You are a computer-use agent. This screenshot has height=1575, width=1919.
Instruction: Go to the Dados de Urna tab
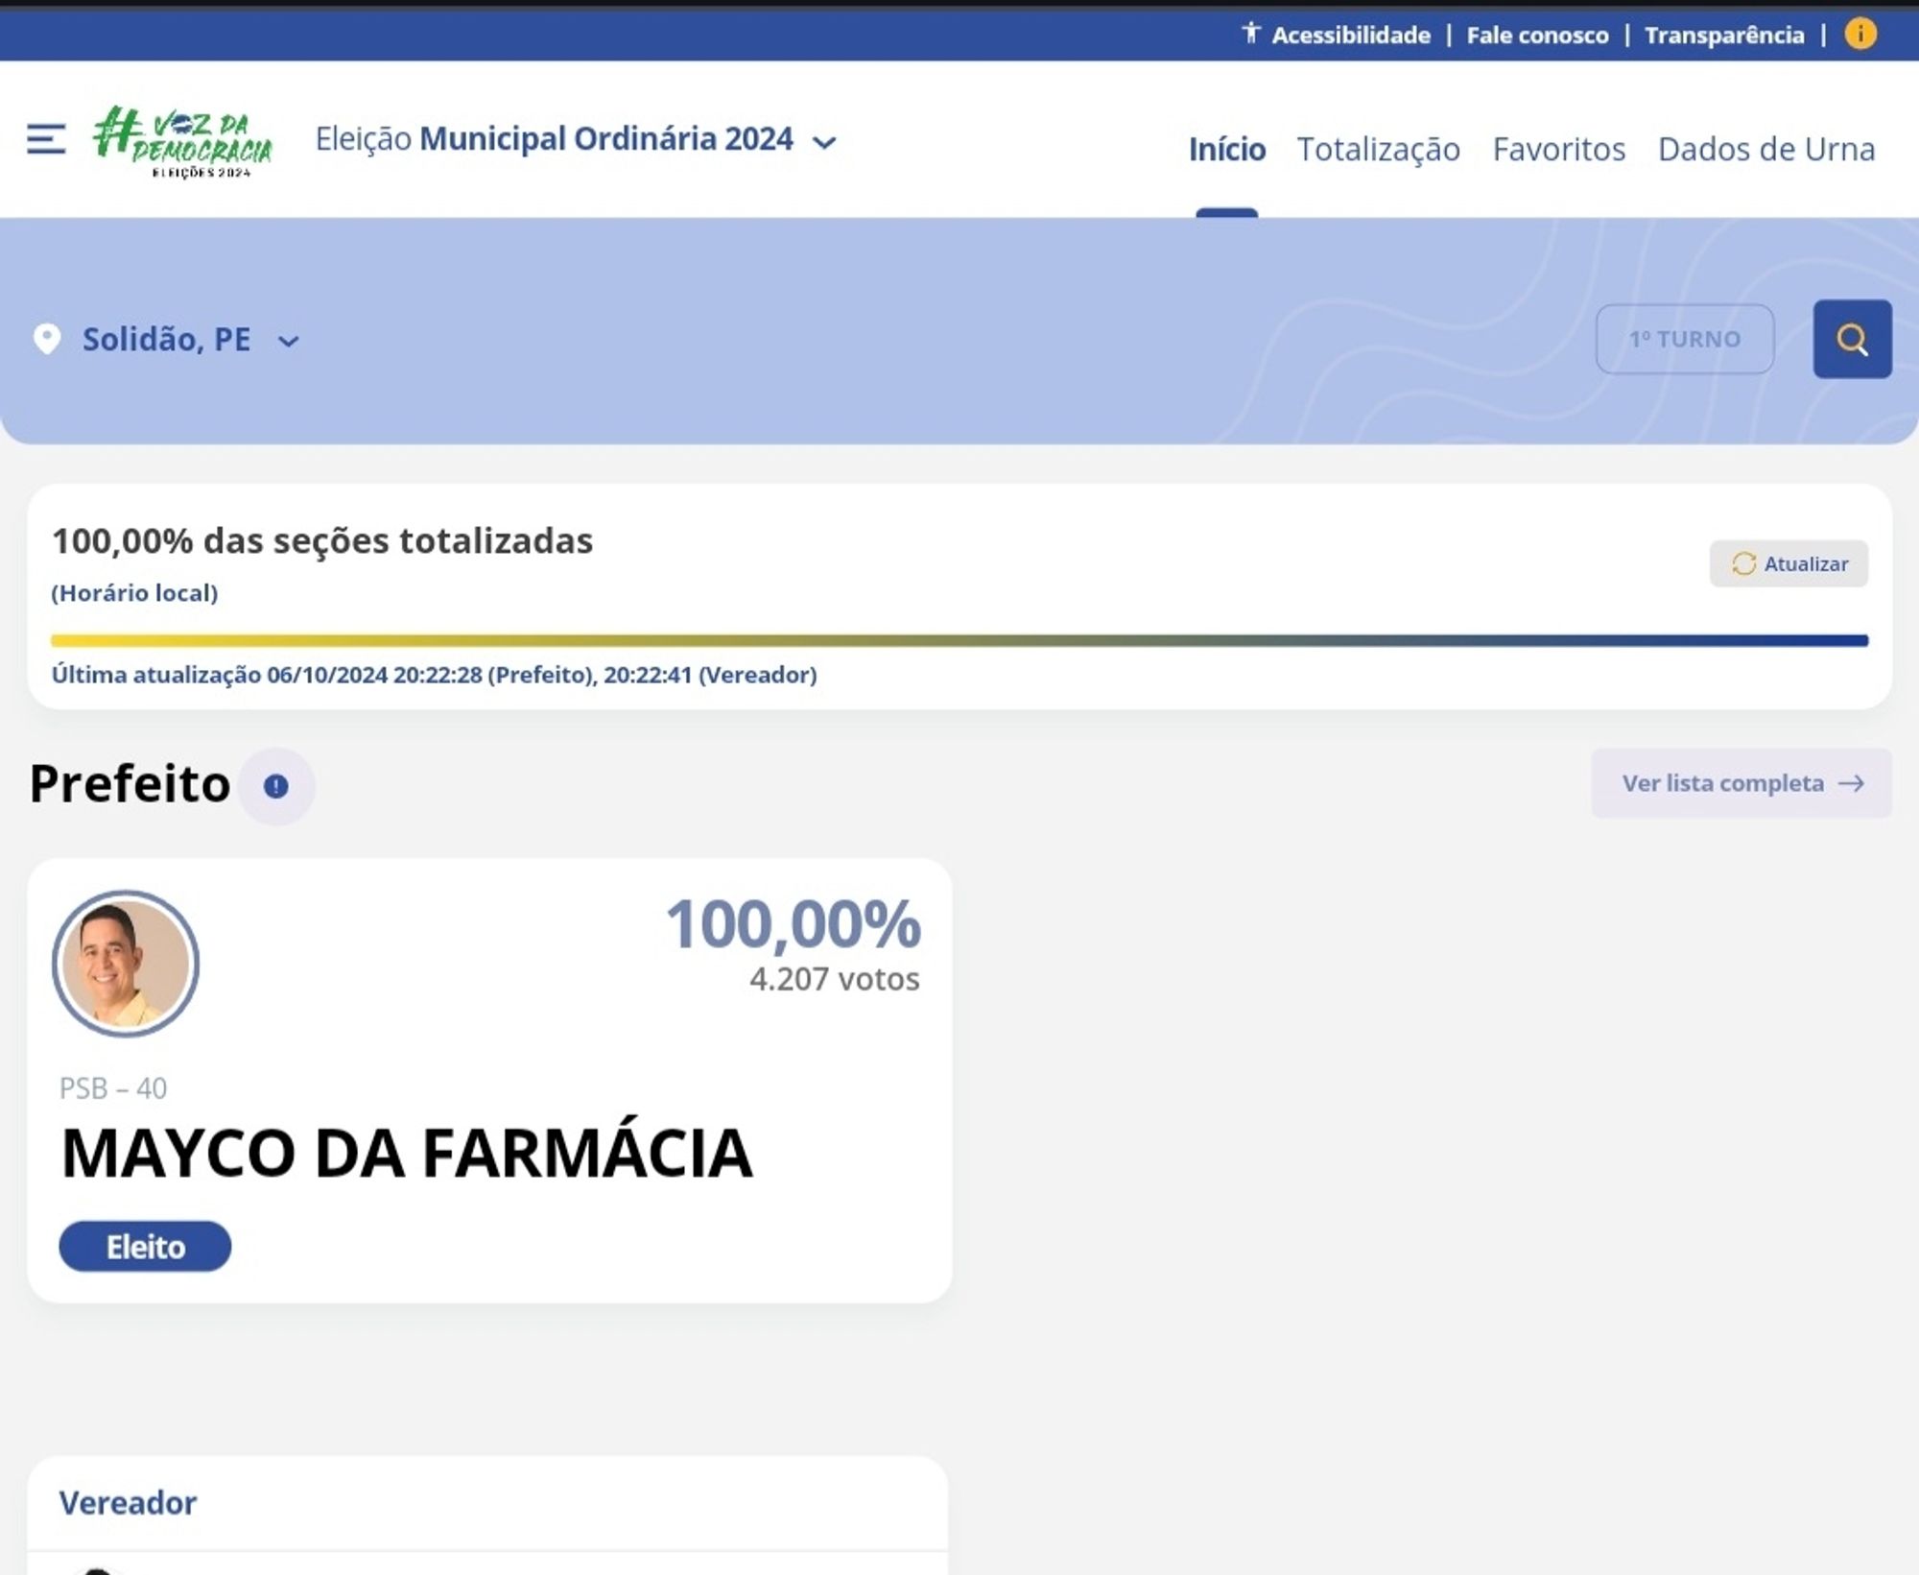[1766, 150]
